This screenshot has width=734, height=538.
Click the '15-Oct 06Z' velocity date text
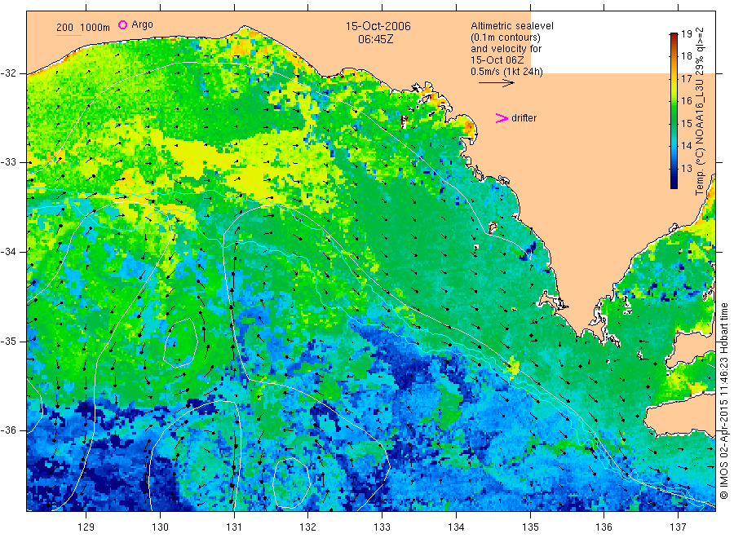point(497,60)
